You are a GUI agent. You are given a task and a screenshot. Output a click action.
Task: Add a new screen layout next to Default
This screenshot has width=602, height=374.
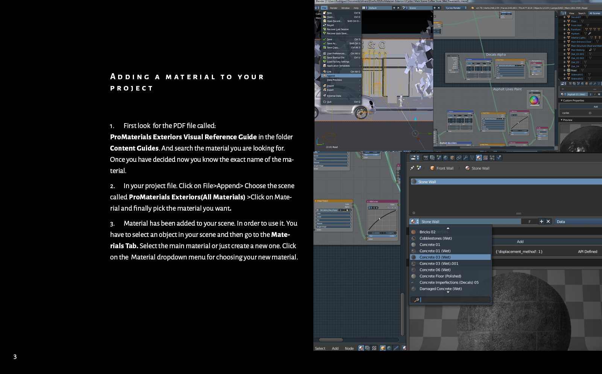[x=394, y=8]
